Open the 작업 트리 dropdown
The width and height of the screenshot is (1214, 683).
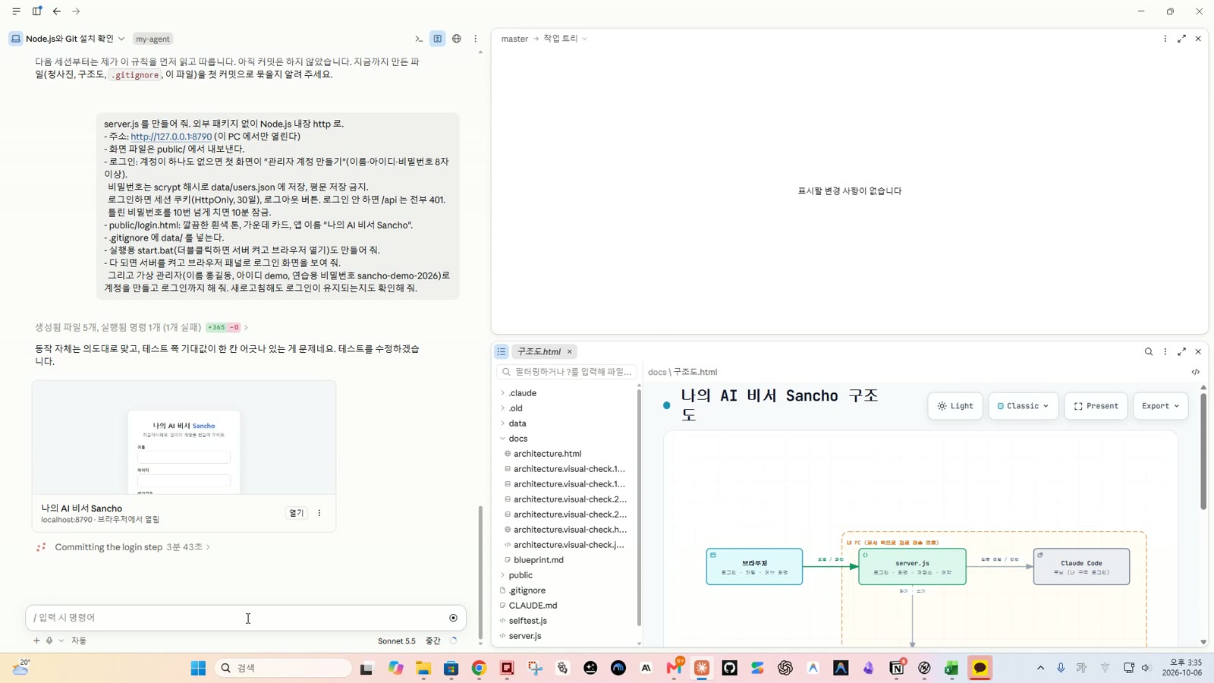pos(565,39)
